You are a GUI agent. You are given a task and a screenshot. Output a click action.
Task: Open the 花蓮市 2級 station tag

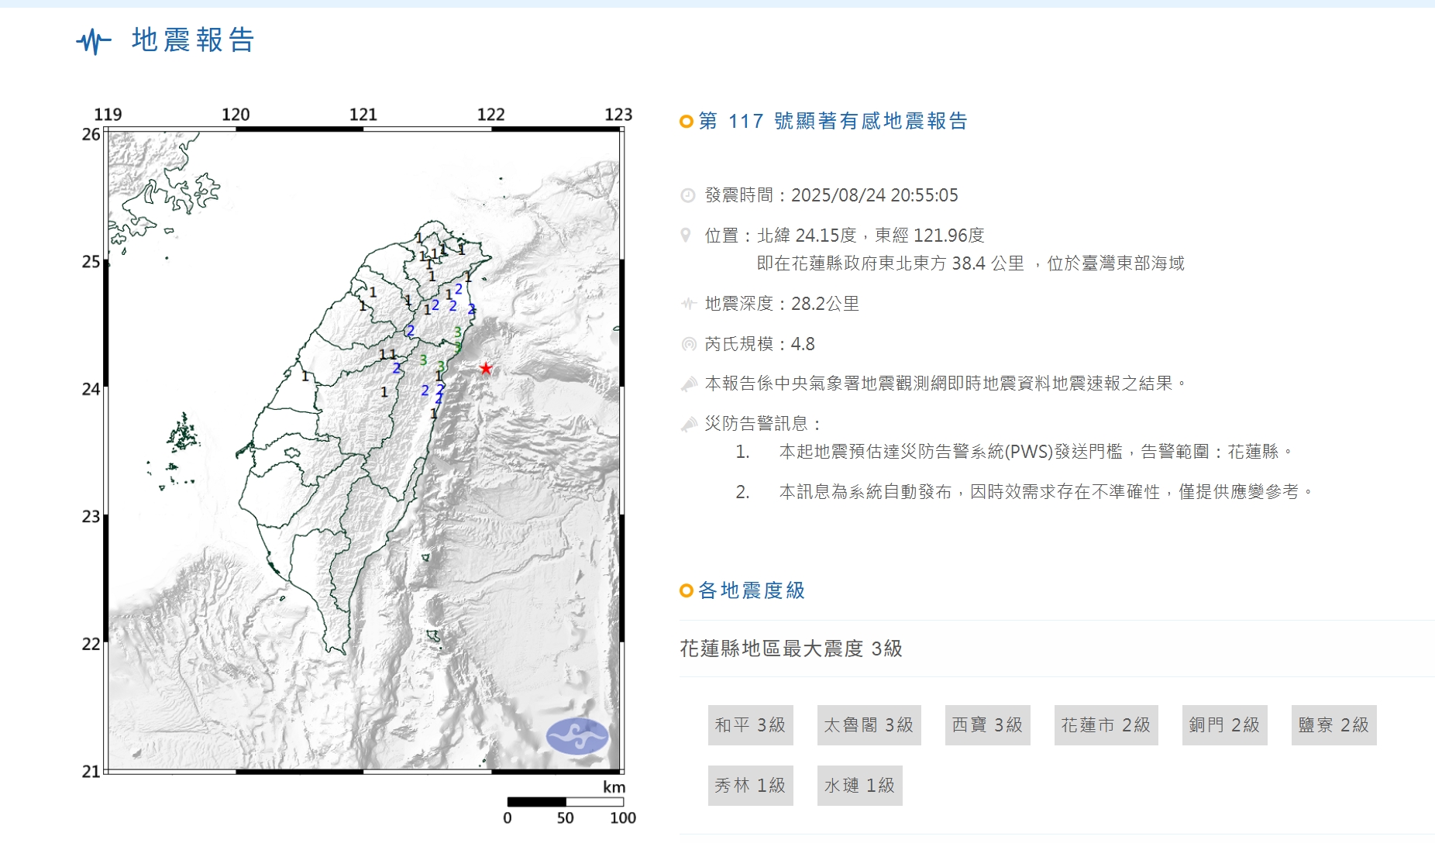(x=1106, y=725)
